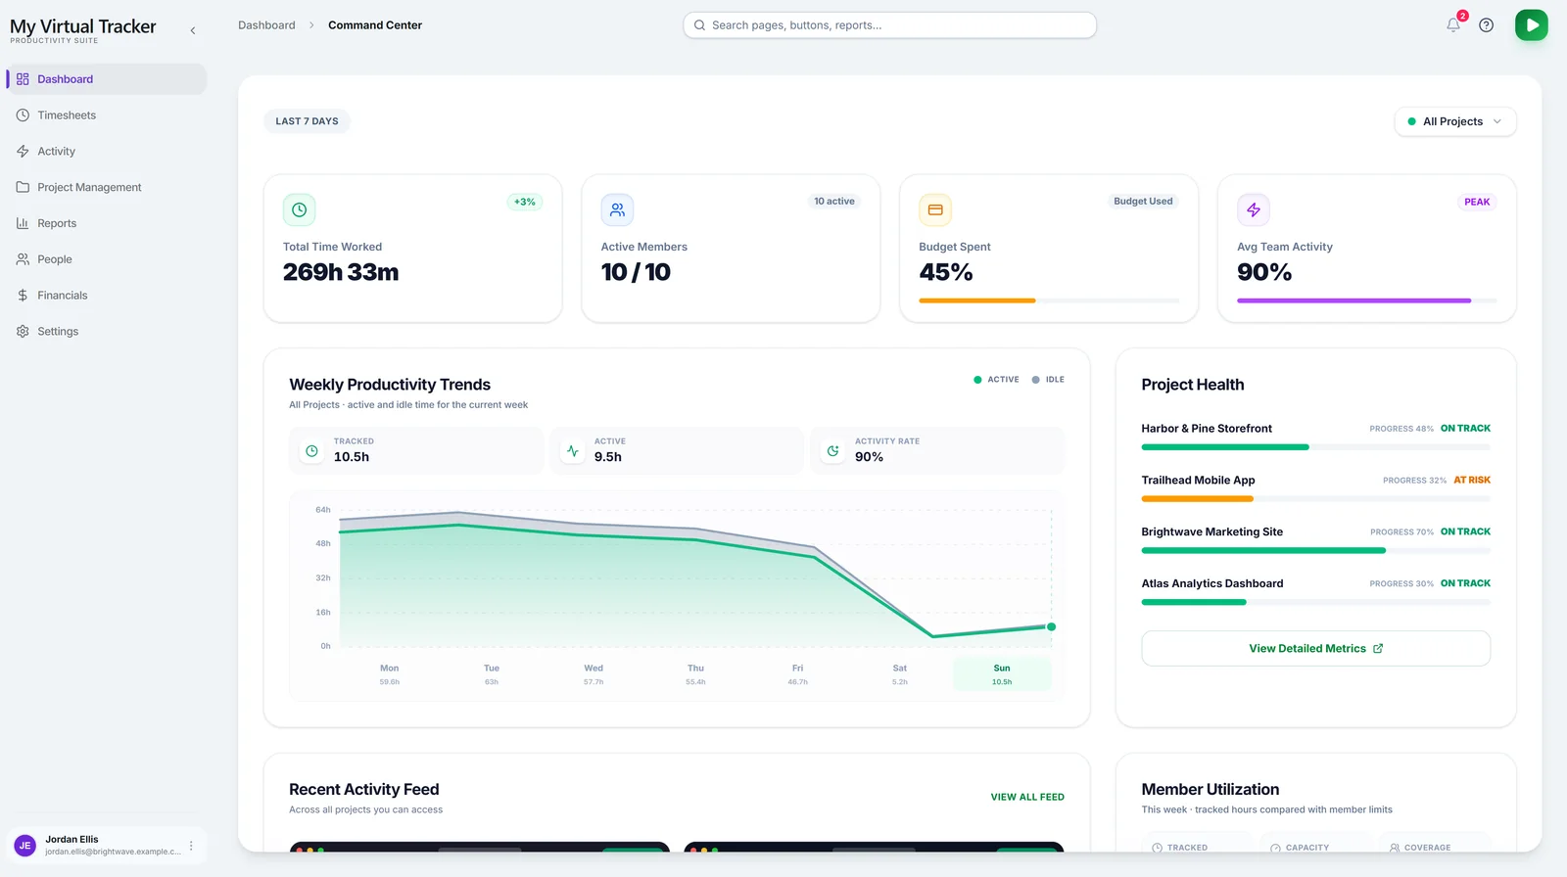
Task: Open Financials
Action: [x=107, y=296]
